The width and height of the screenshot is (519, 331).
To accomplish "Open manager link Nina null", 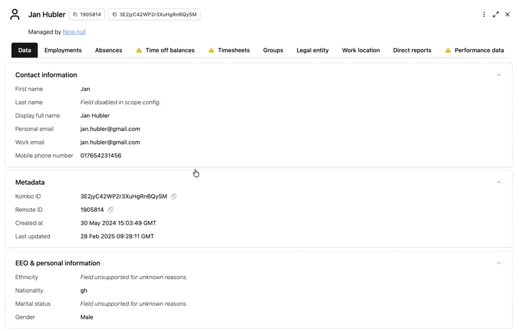I will pyautogui.click(x=74, y=32).
